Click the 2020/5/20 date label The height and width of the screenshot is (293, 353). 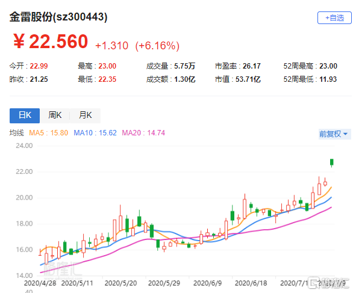[120, 283]
